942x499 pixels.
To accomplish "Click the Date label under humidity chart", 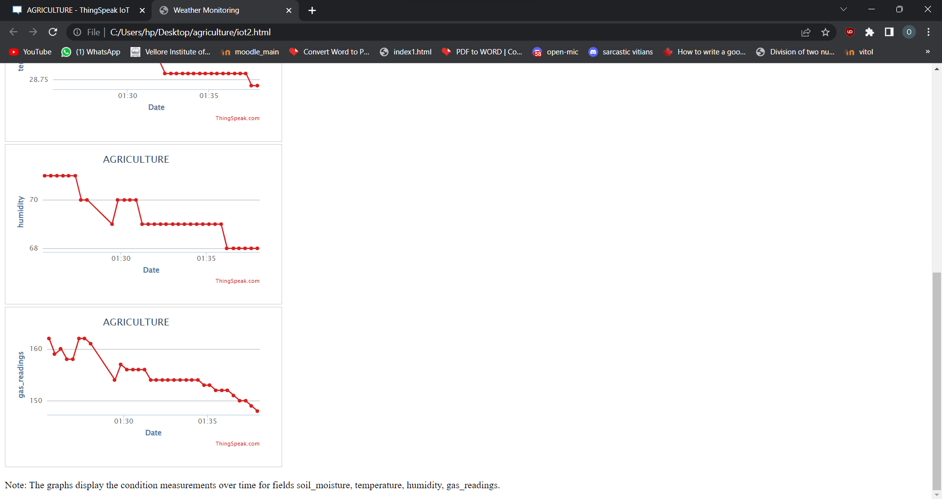I will coord(151,270).
